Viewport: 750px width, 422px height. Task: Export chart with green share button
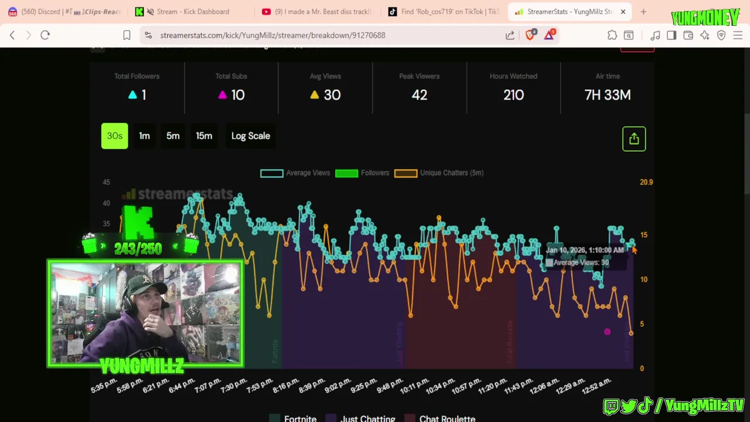coord(634,139)
